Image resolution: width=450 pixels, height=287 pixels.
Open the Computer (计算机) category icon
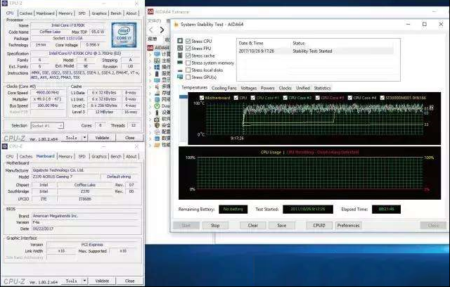(157, 54)
